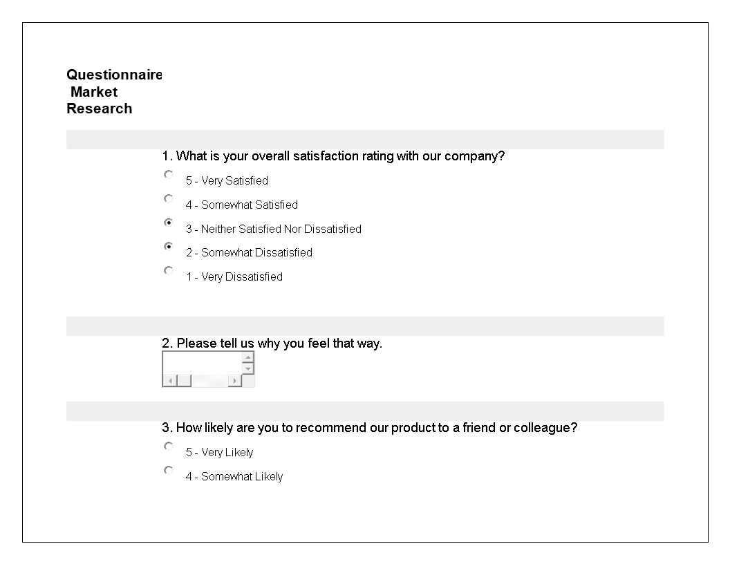Viewport: 730px width, 564px height.
Task: Click the text area's scroll left arrow
Action: pos(170,381)
